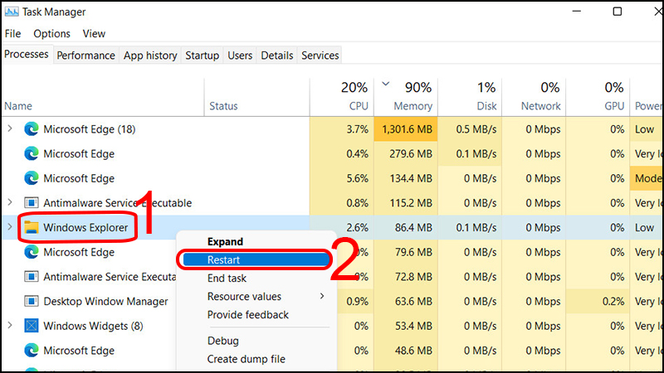Open the View menu
The height and width of the screenshot is (373, 664).
click(x=94, y=33)
